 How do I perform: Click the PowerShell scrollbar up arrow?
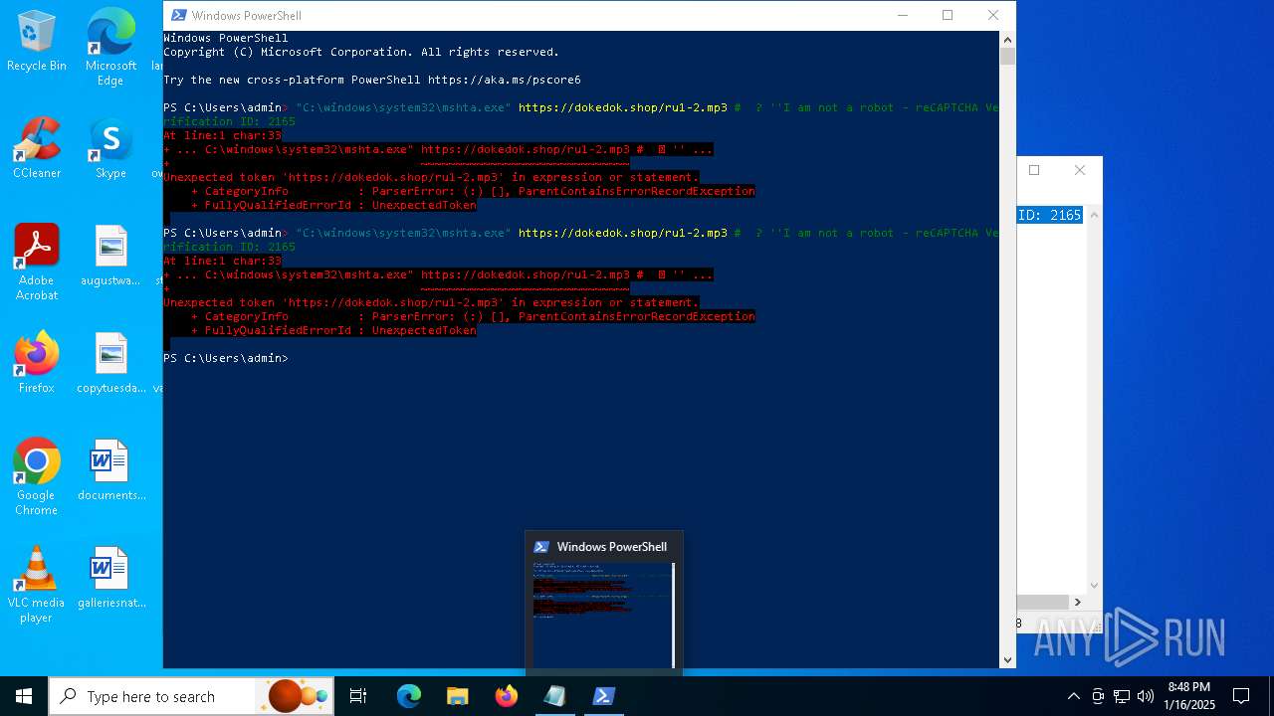pos(1007,39)
